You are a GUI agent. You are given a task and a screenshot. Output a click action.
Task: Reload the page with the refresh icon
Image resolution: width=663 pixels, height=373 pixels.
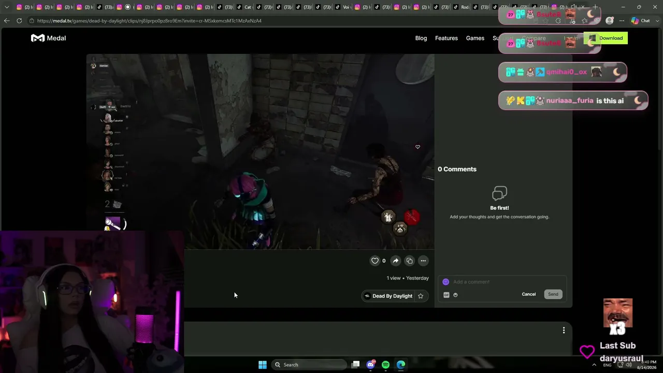click(19, 21)
